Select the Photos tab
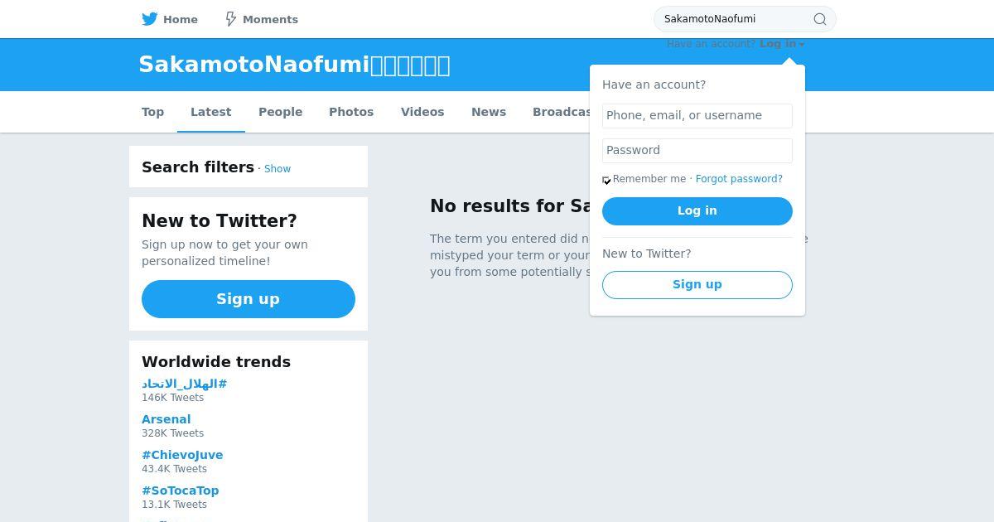 351,112
